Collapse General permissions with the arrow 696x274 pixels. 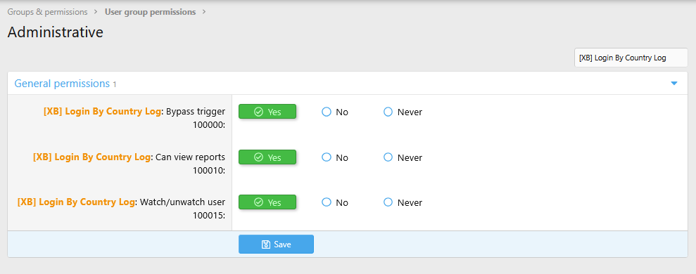pyautogui.click(x=674, y=84)
